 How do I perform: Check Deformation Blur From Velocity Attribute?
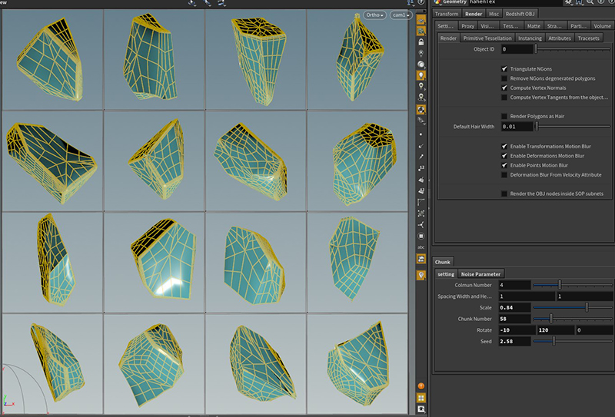tap(504, 175)
